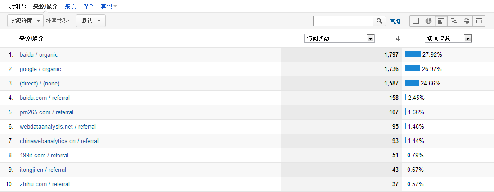Toggle the descending sort arrow
This screenshot has height=192, width=494.
click(398, 38)
